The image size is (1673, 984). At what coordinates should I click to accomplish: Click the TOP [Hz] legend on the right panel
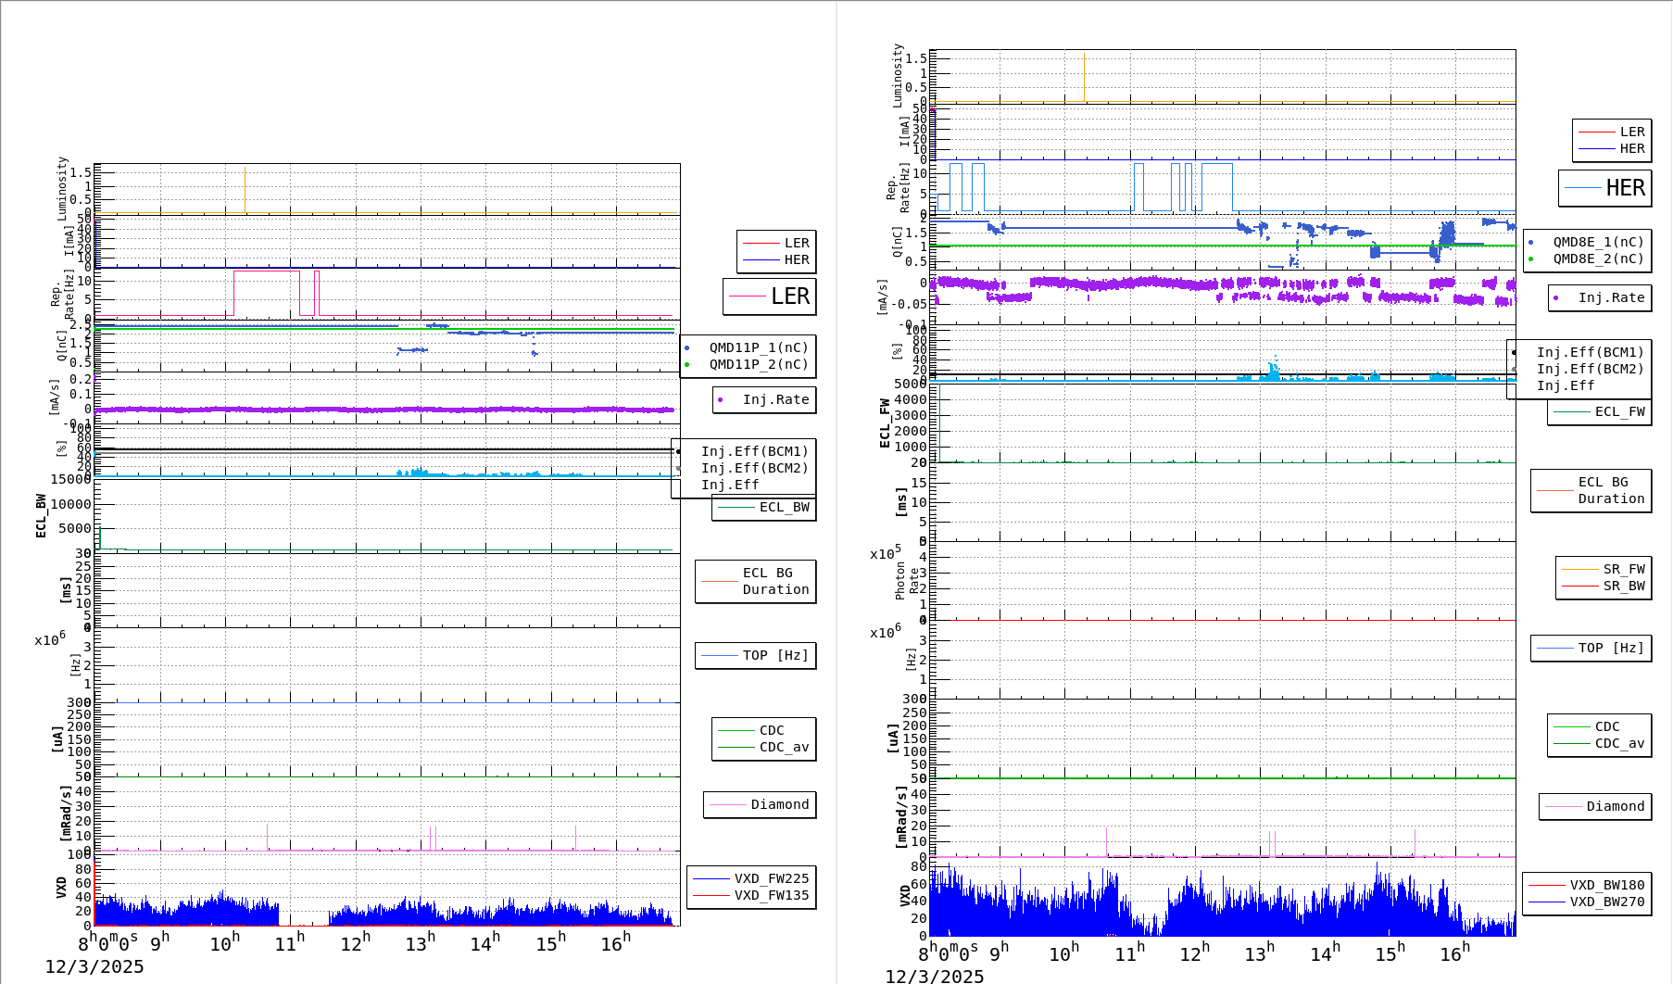click(x=1591, y=648)
